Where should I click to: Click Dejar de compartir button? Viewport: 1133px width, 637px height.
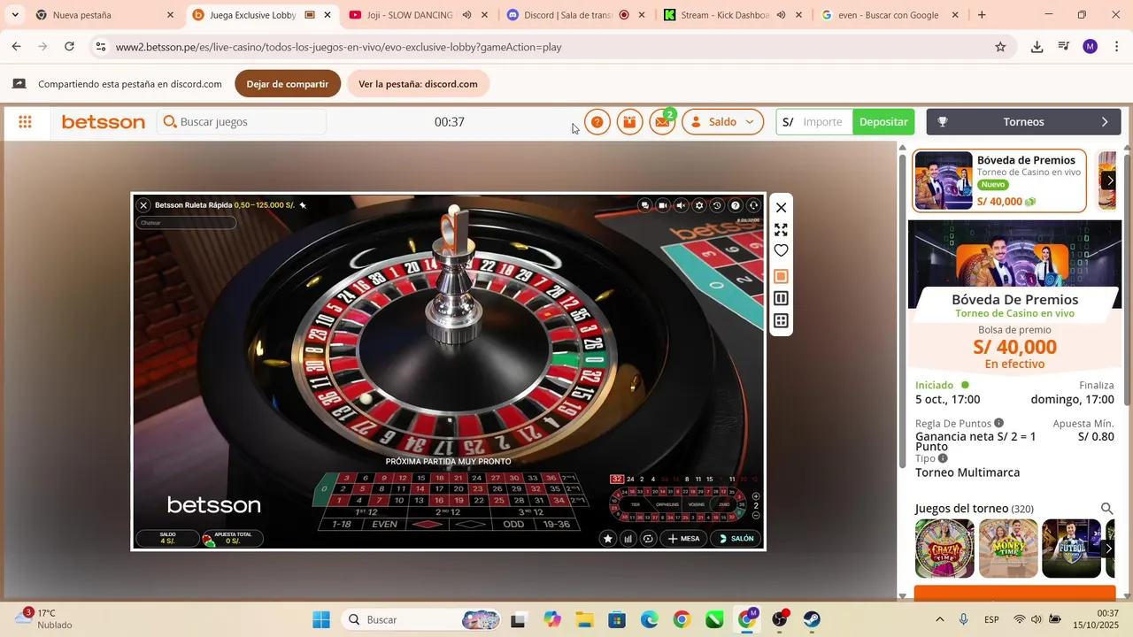pyautogui.click(x=288, y=84)
